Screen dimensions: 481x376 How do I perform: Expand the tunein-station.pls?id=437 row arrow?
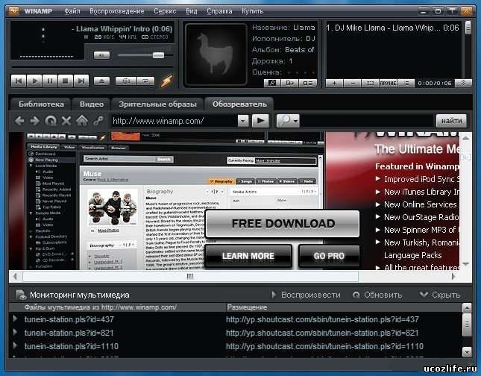pyautogui.click(x=15, y=319)
